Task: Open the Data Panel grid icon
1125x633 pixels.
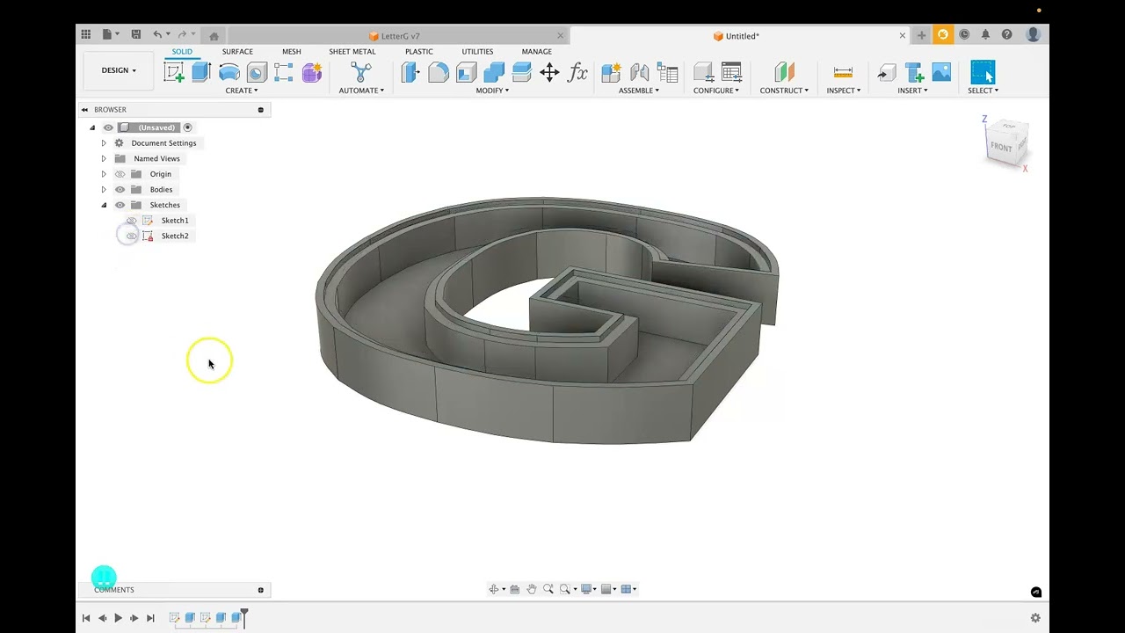Action: 85,34
